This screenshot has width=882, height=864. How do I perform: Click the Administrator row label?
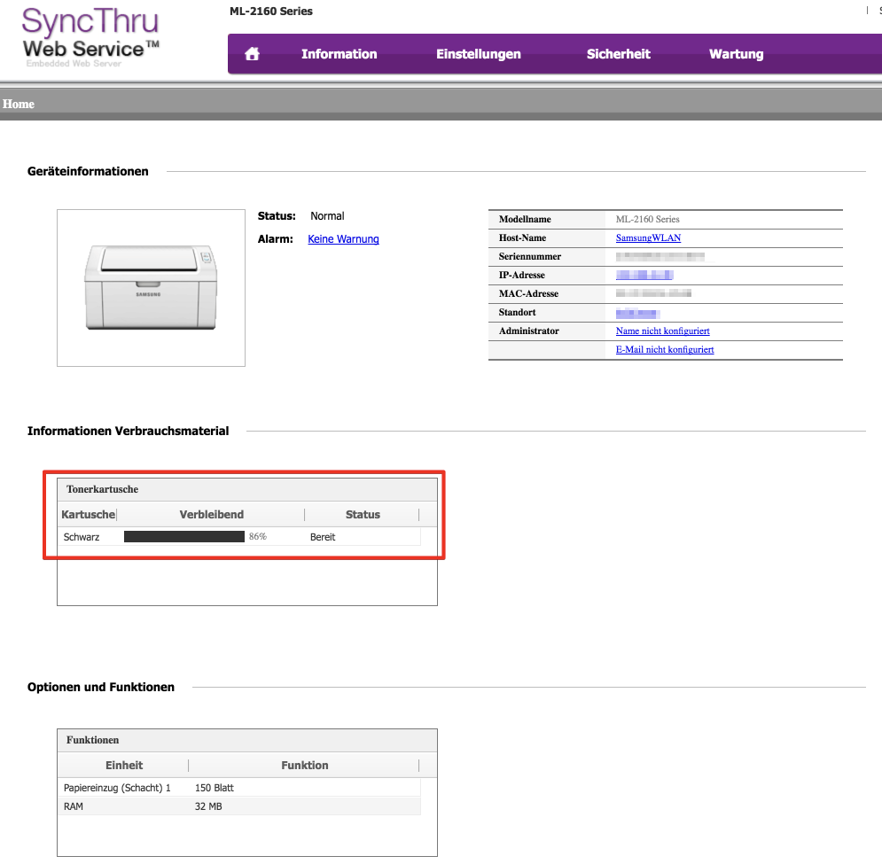point(528,331)
